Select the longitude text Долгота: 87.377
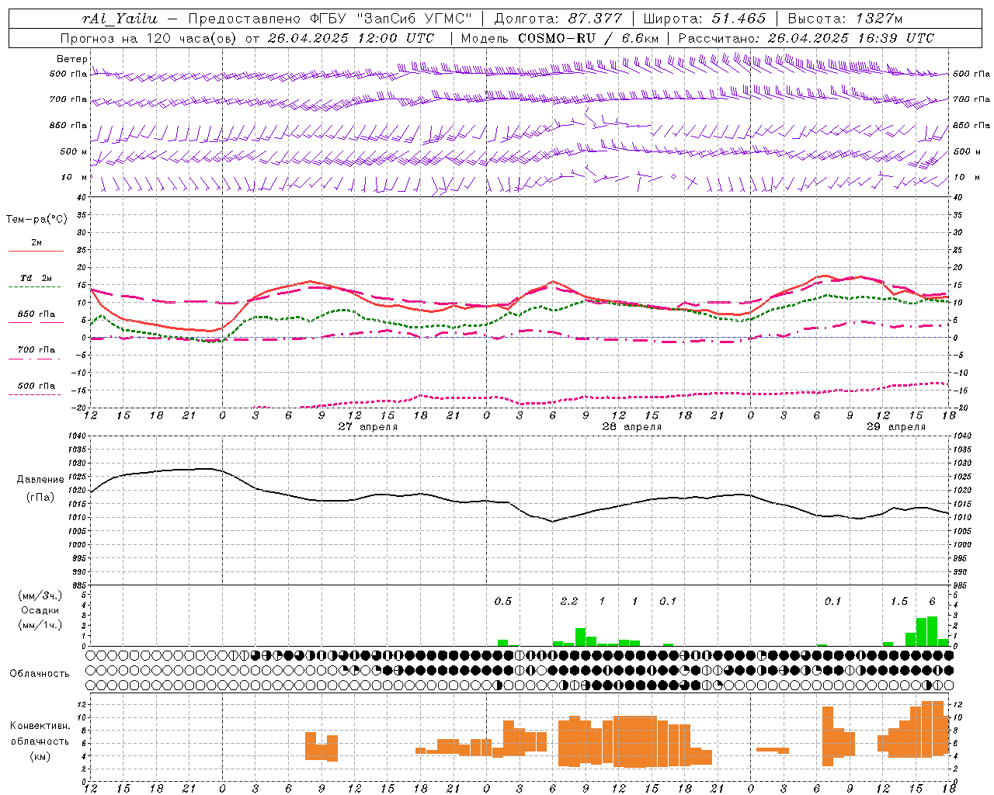 pyautogui.click(x=558, y=19)
